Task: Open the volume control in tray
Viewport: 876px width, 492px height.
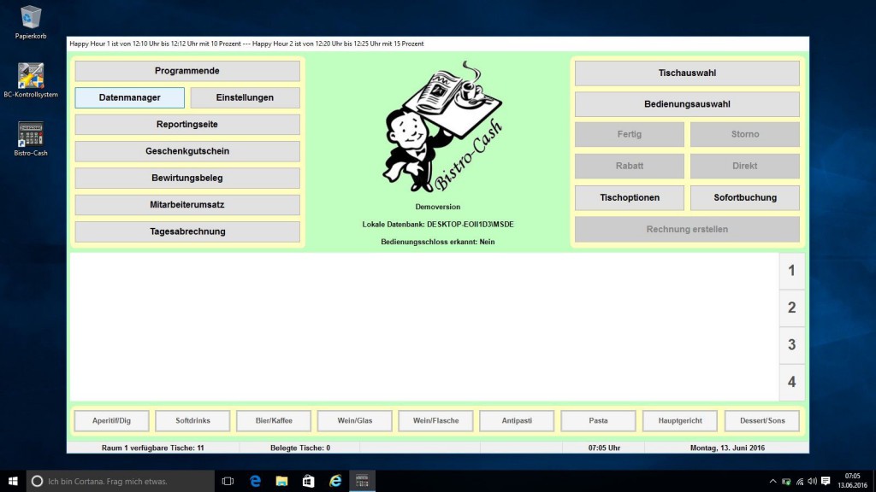Action: pos(813,481)
